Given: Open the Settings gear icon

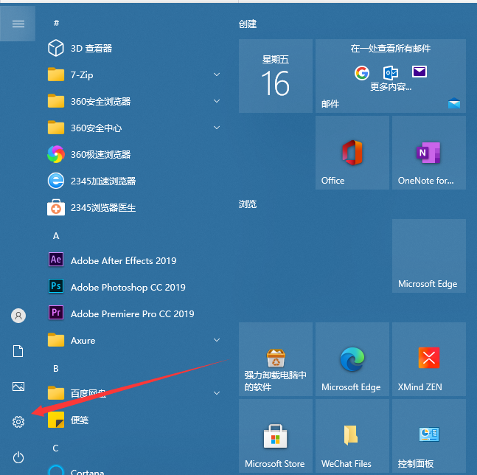Looking at the screenshot, I should coord(18,422).
